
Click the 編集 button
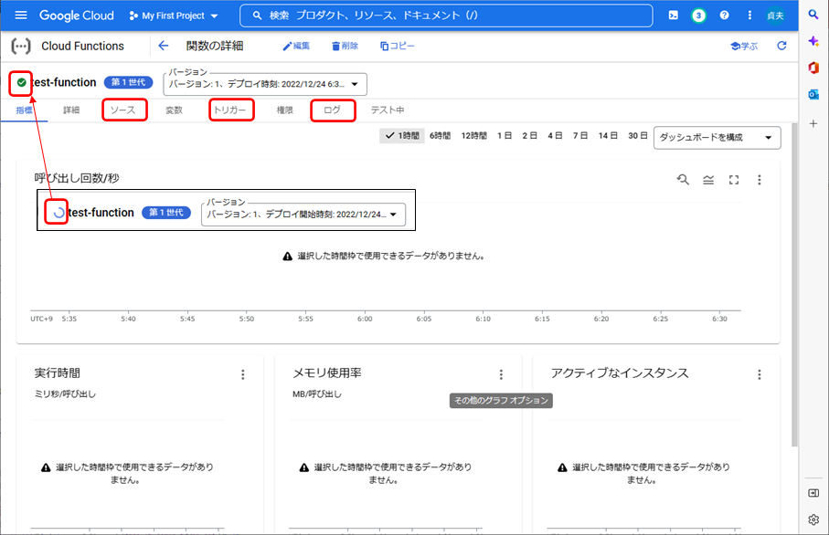[296, 46]
